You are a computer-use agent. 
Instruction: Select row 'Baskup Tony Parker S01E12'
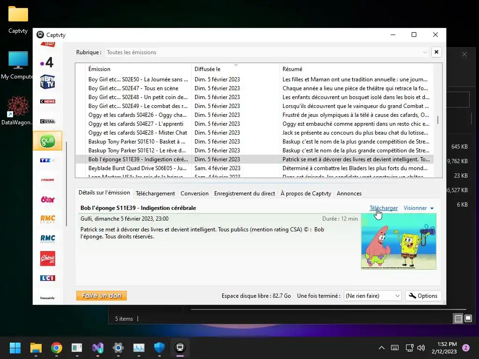click(254, 150)
